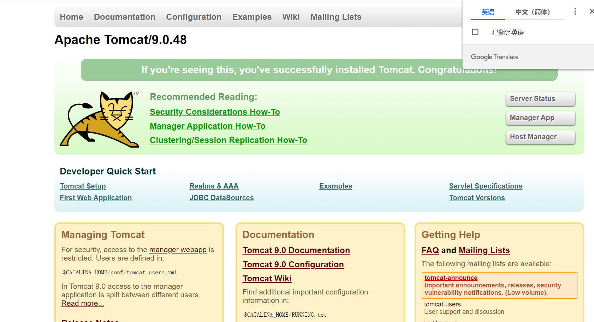Click the Recommended Reading heading
The height and width of the screenshot is (322, 594).
click(203, 97)
